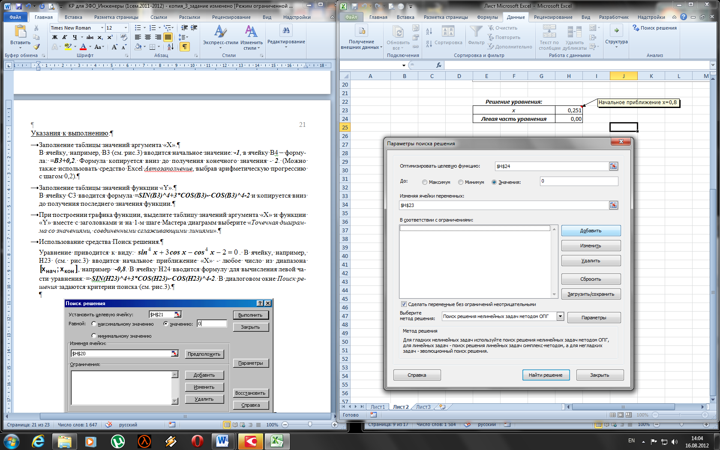Select the Значения radio option
Image resolution: width=720 pixels, height=450 pixels.
tap(494, 182)
